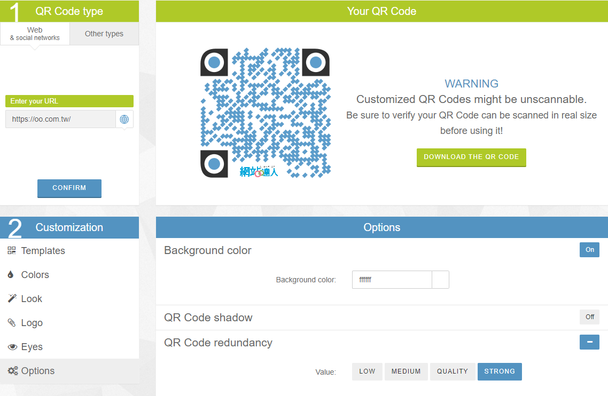Click the Background color section heading

pyautogui.click(x=208, y=250)
